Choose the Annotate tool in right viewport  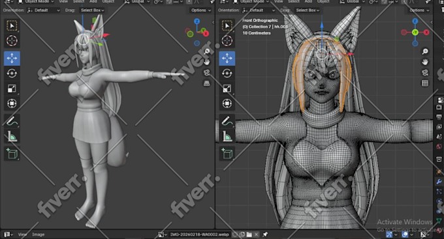click(x=227, y=122)
